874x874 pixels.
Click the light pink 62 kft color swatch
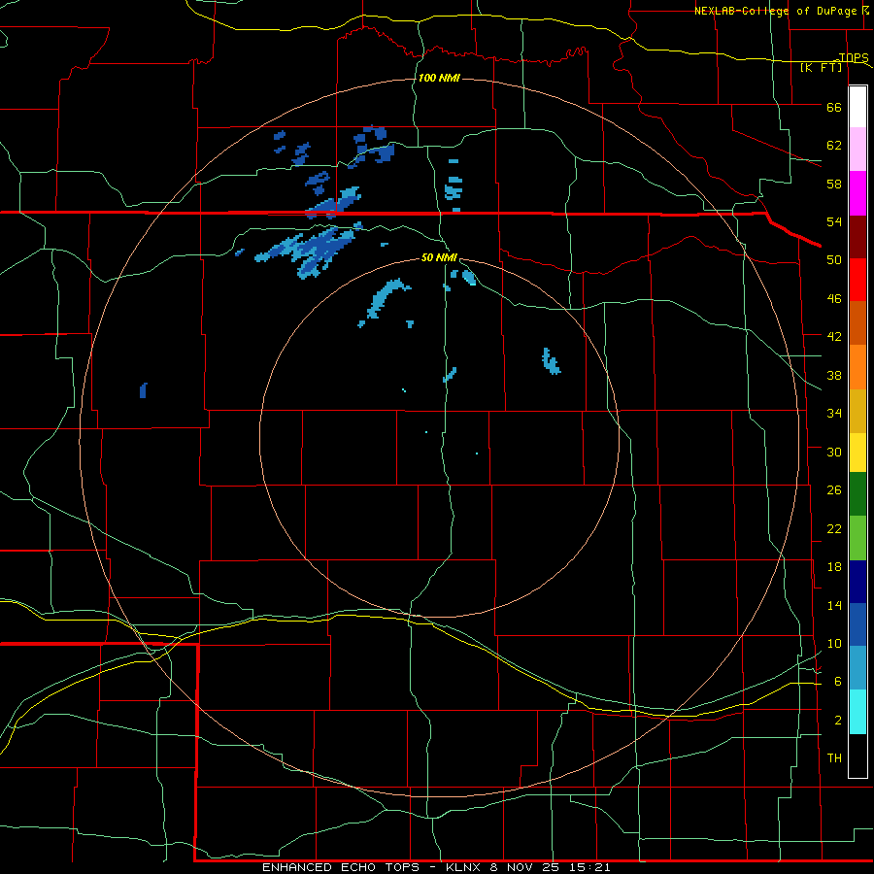point(857,150)
